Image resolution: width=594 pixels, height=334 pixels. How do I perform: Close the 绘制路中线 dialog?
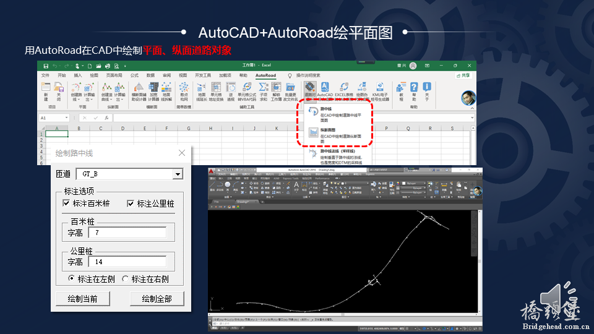point(182,153)
